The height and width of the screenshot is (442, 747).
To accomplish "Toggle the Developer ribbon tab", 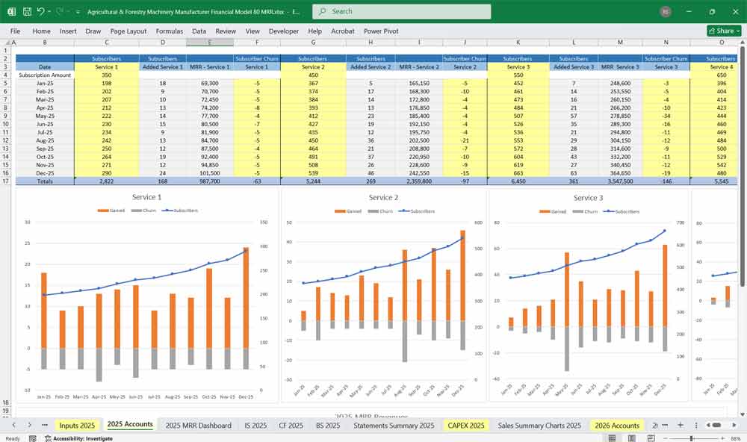I will tap(284, 31).
